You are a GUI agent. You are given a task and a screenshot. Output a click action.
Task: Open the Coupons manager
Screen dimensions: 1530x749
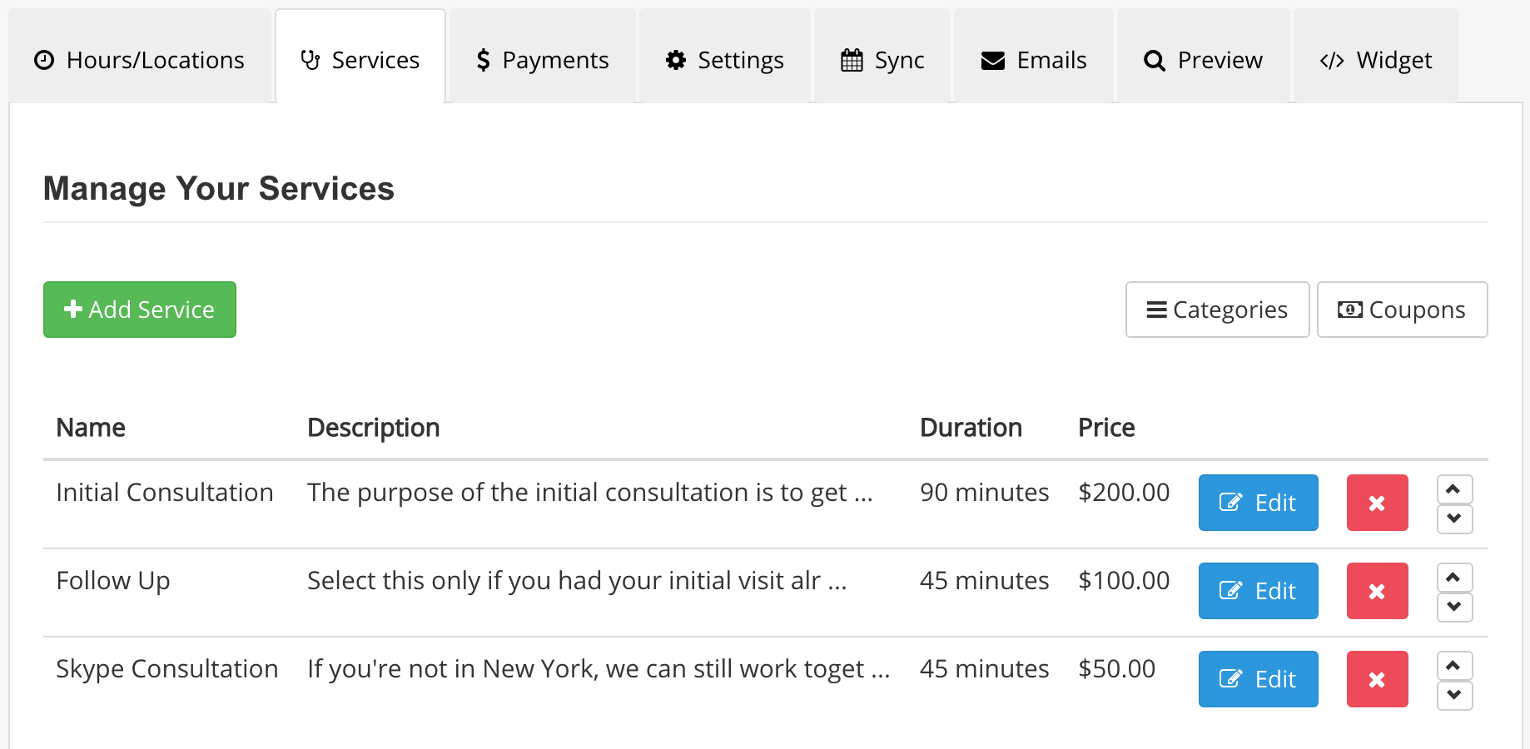(1402, 310)
